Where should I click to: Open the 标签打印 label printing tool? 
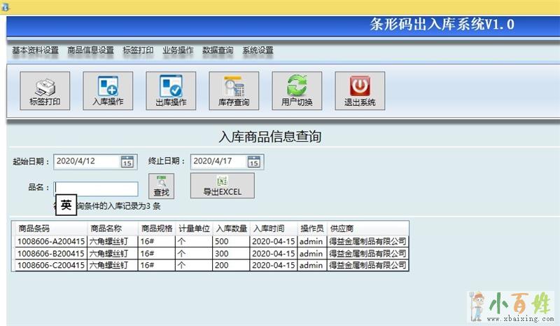click(45, 91)
